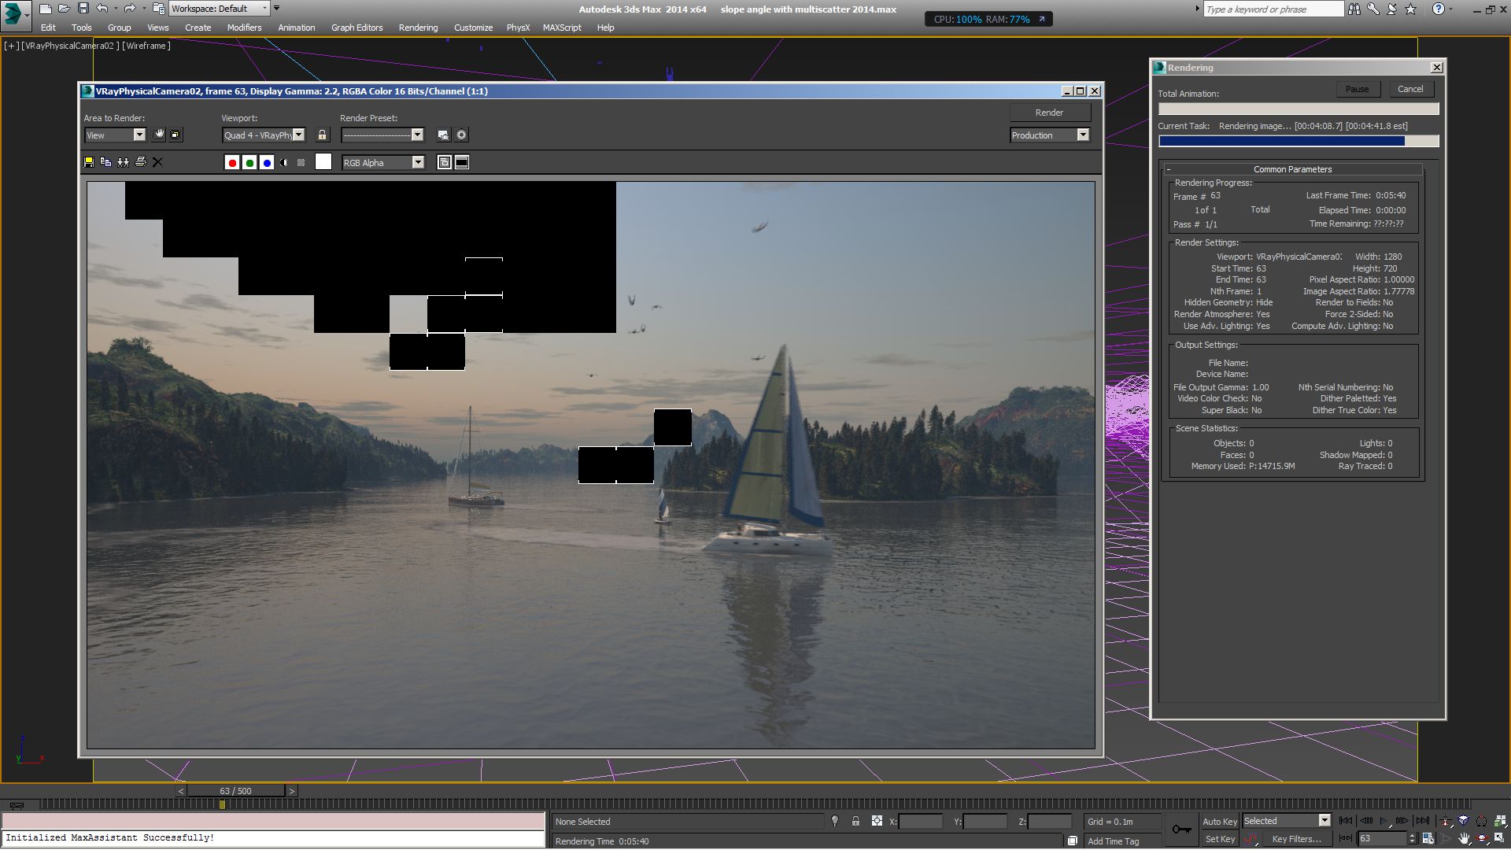Click the current frame number field

[x=1380, y=839]
